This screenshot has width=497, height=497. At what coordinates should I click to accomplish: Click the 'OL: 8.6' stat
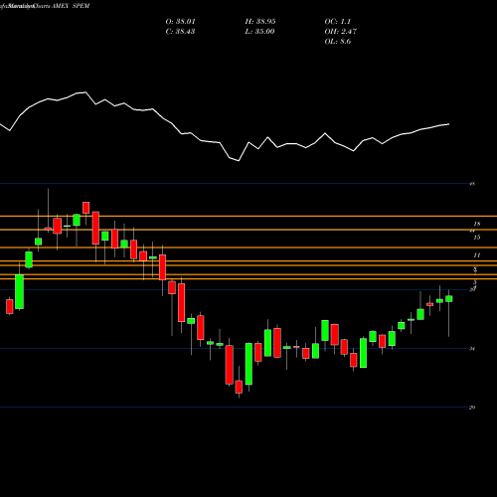point(338,42)
